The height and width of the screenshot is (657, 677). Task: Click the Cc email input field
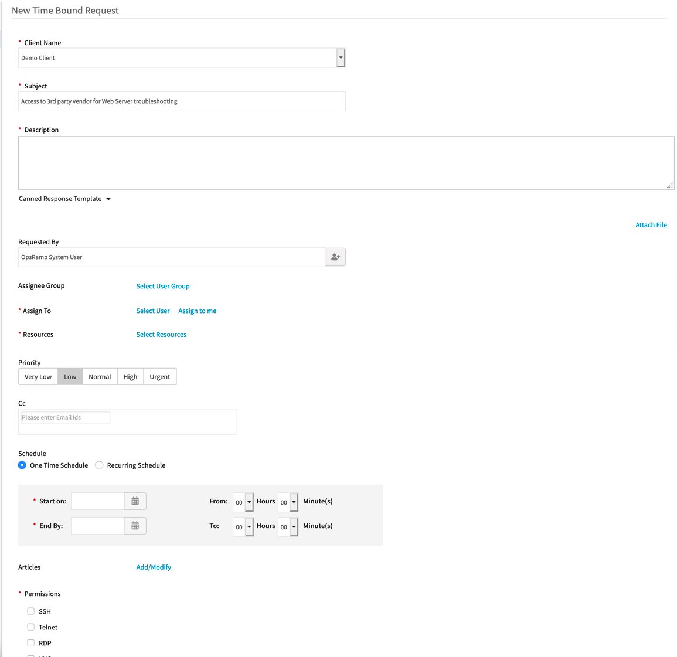[x=64, y=417]
